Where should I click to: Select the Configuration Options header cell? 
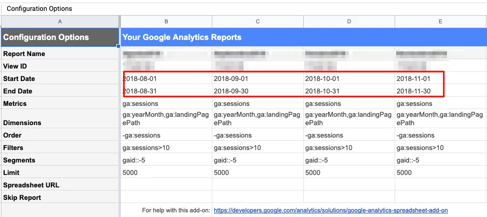pyautogui.click(x=60, y=37)
